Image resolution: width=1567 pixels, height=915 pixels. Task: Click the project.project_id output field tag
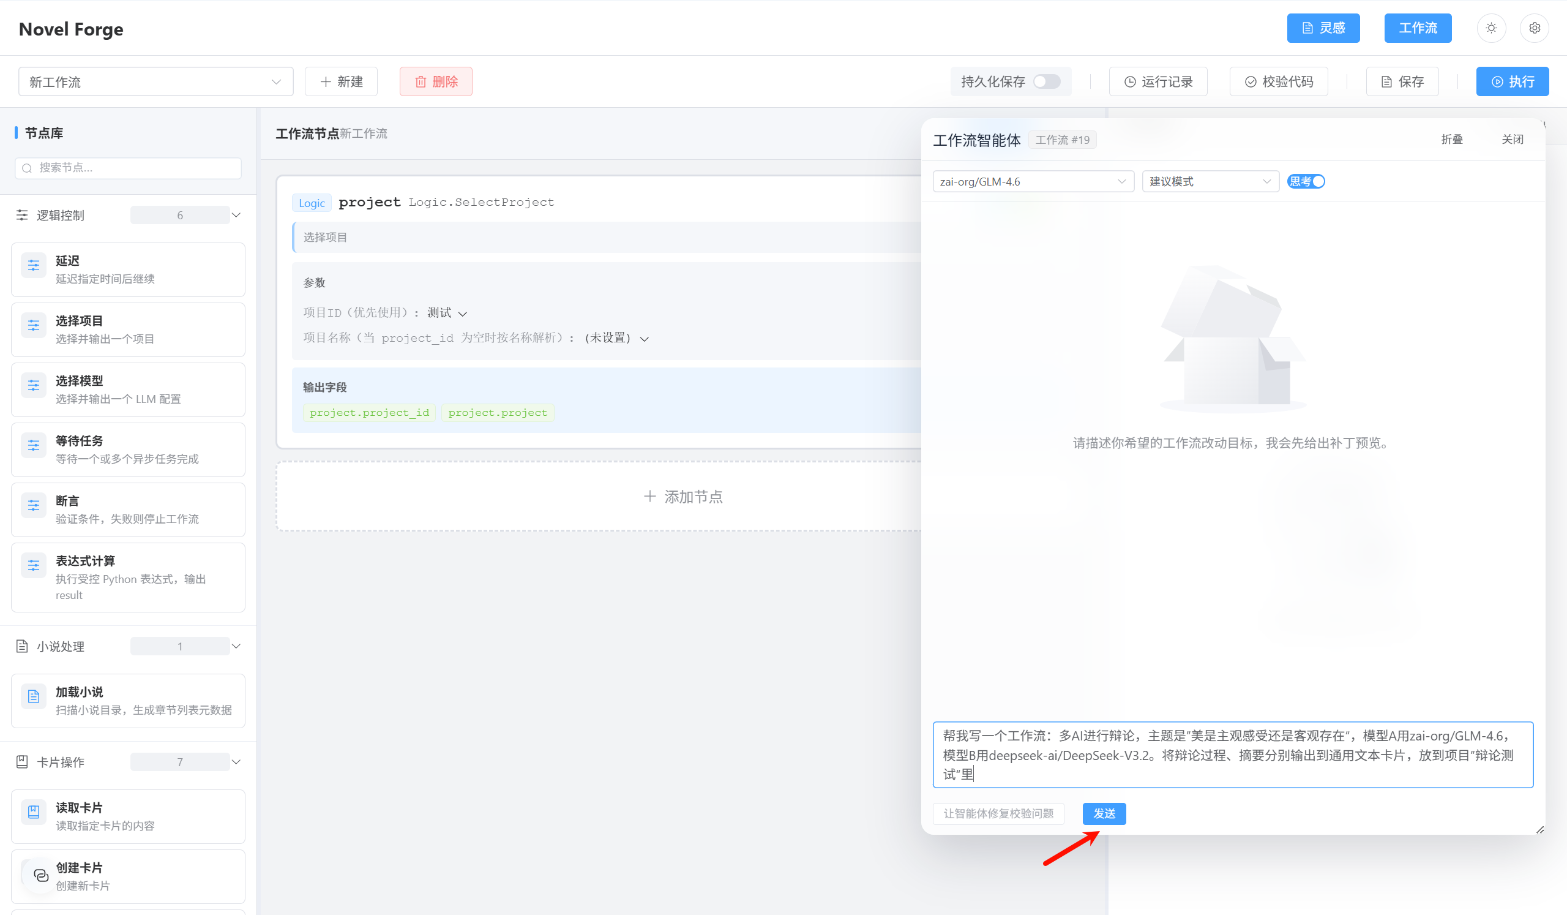(x=369, y=413)
